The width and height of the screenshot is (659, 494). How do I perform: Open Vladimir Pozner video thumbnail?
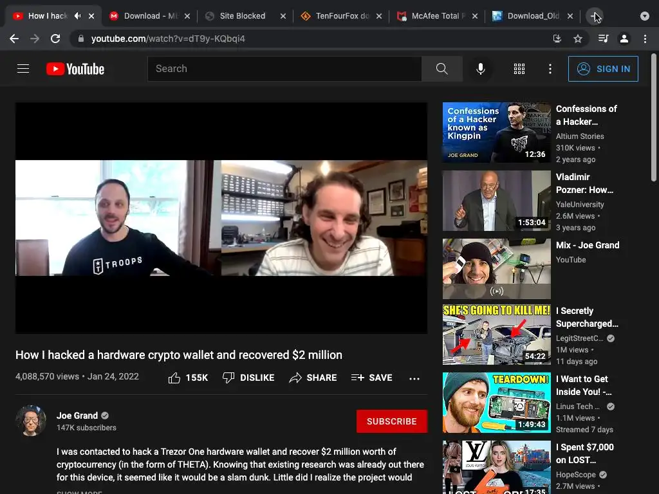[x=496, y=201]
